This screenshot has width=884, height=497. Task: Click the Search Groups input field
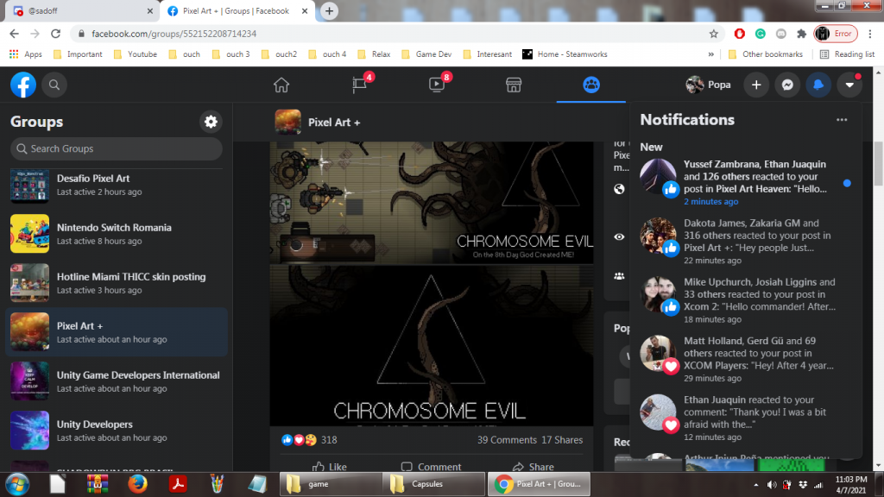click(x=117, y=148)
